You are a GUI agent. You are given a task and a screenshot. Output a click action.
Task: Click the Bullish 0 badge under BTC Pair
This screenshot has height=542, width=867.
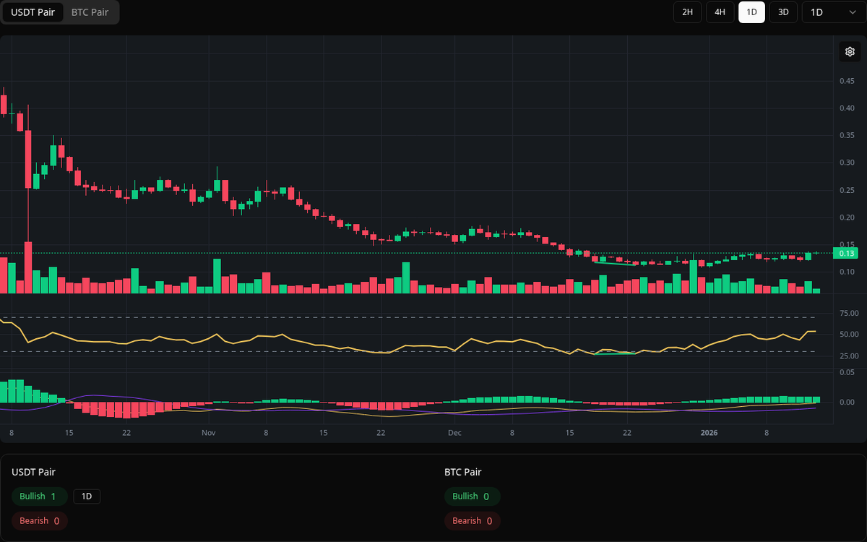(473, 496)
